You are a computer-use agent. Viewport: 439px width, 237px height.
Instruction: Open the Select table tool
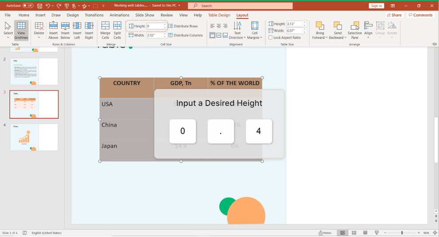8,30
